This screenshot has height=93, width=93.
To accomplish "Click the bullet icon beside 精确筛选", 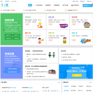I will point(26,54).
